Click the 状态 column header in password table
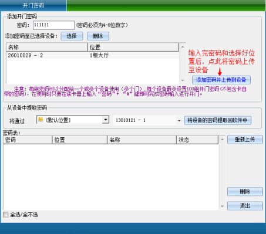 (x=197, y=140)
